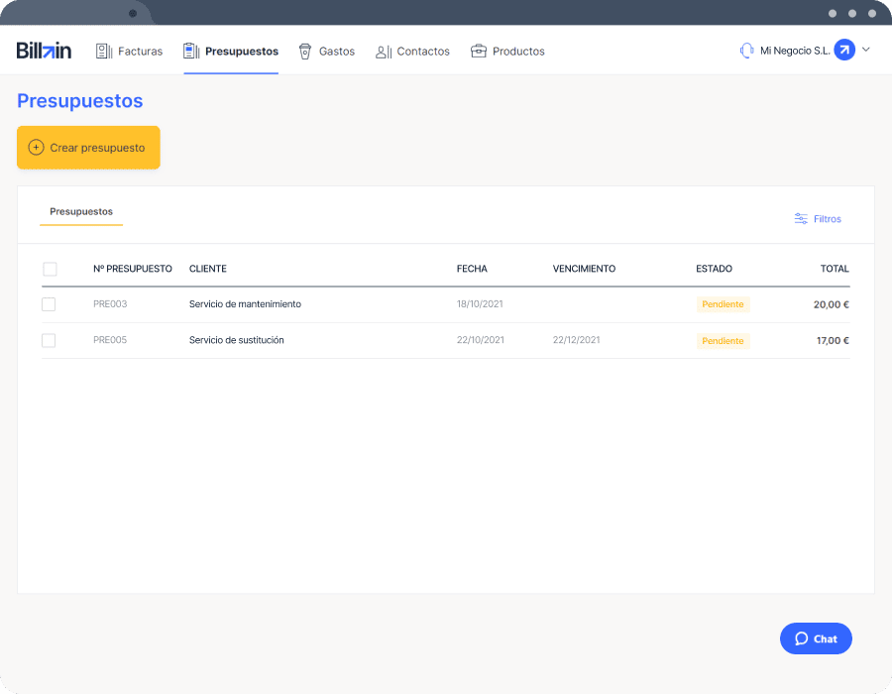Go to the Productos section
This screenshot has width=892, height=694.
507,52
